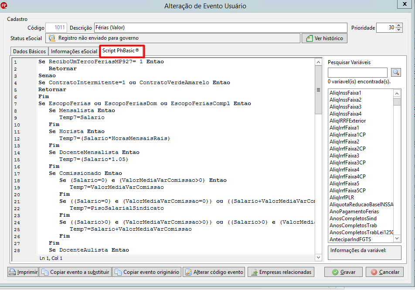Click variables list scroll up arrow

(397, 93)
